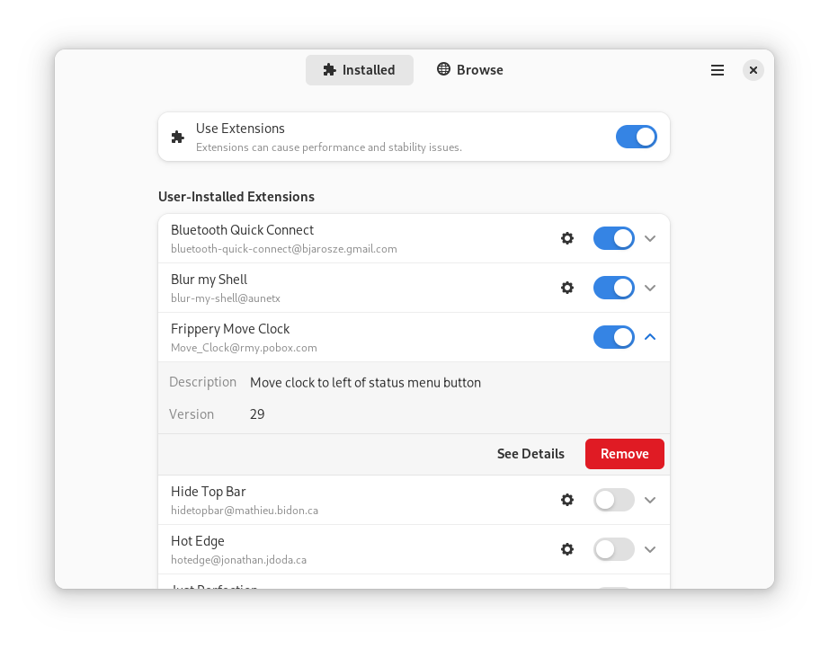Toggle the Use Extensions master switch
This screenshot has height=649, width=829.
636,137
